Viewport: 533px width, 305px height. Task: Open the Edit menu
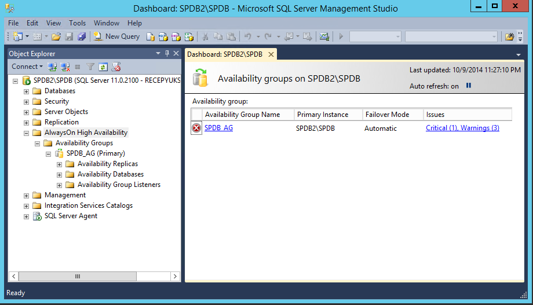point(32,23)
